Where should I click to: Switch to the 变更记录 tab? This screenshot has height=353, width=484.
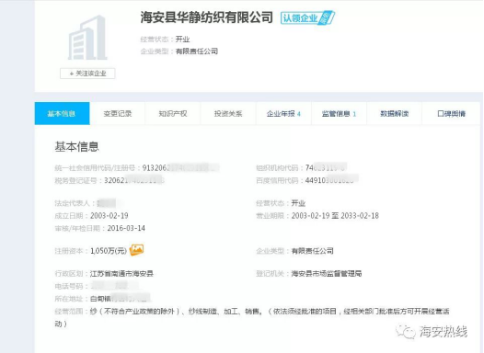[x=118, y=113]
